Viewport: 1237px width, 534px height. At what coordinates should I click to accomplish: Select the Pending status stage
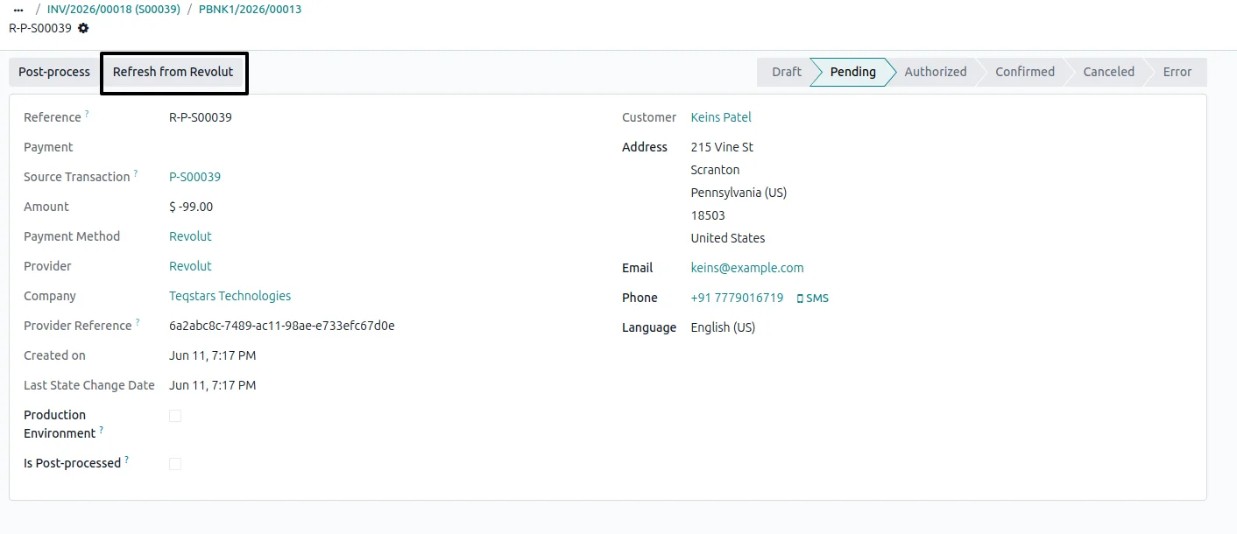(x=852, y=72)
